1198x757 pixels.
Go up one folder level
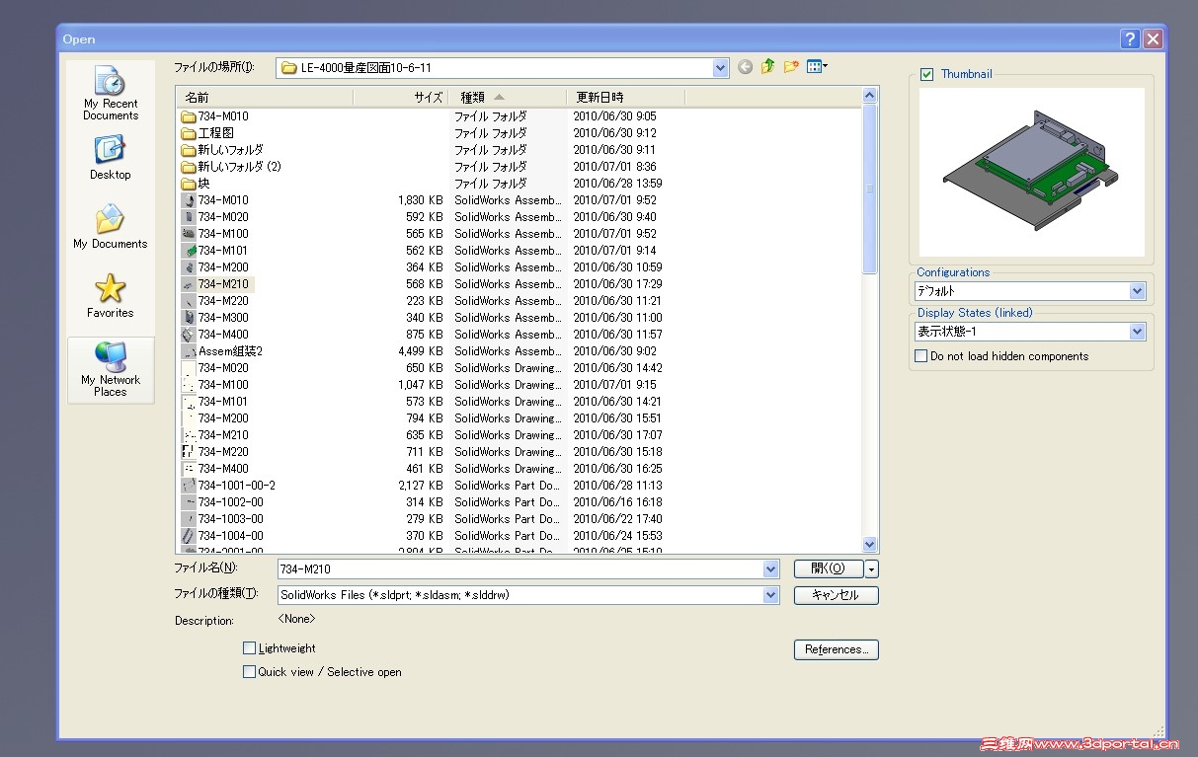pyautogui.click(x=768, y=67)
